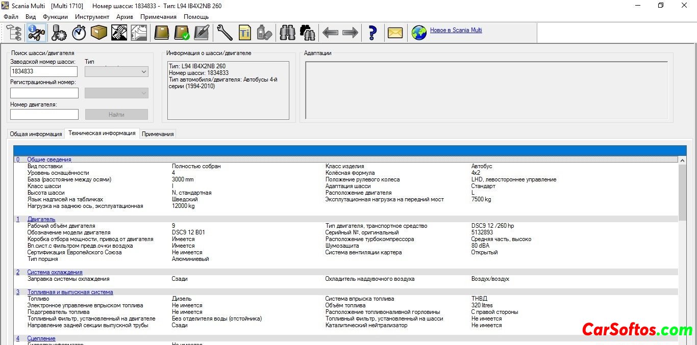Open the yellow Ti document icon
The width and height of the screenshot is (697, 345).
pyautogui.click(x=244, y=33)
